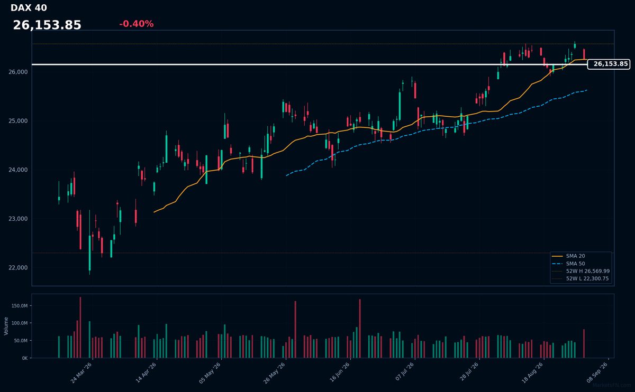Click the 26 May '26 date label

(x=275, y=372)
